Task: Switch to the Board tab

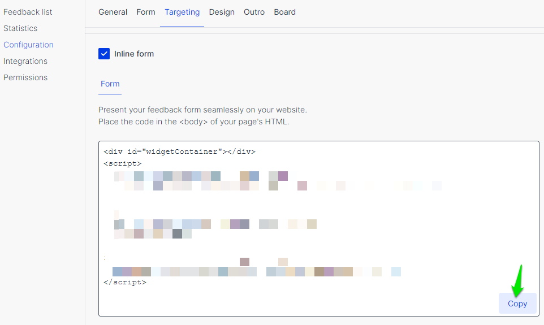Action: coord(285,12)
